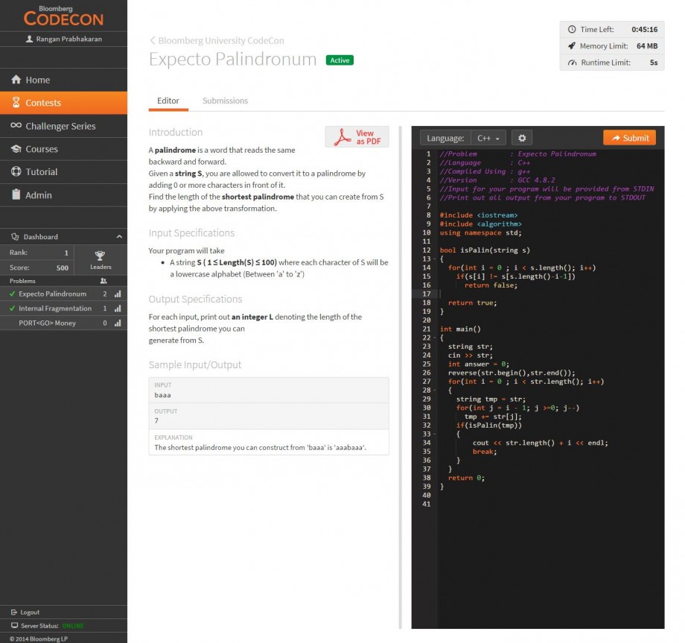
Task: Click stats icon for Internal Fragmentation
Action: click(x=119, y=308)
